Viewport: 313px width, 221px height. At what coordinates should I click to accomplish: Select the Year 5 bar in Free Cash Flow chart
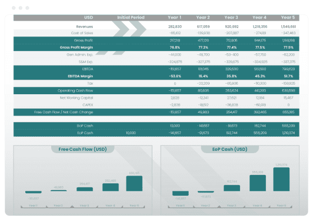click(134, 183)
